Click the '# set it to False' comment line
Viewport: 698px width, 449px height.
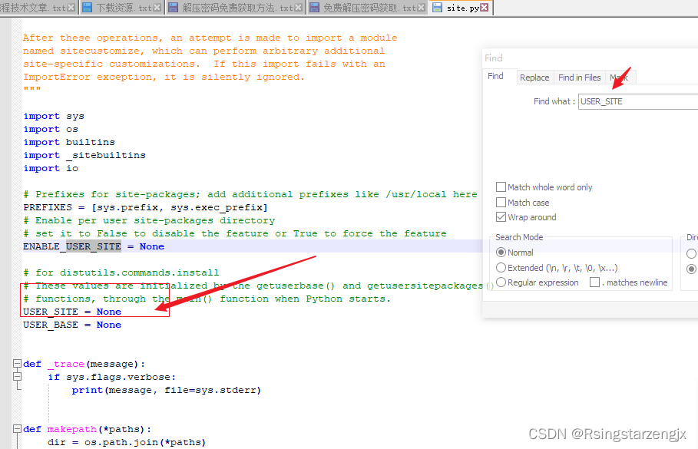[235, 233]
